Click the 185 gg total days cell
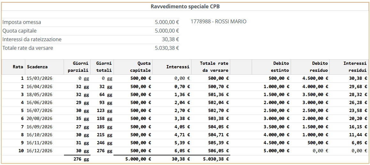Image resolution: width=370 pixels, height=165 pixels. [105, 127]
